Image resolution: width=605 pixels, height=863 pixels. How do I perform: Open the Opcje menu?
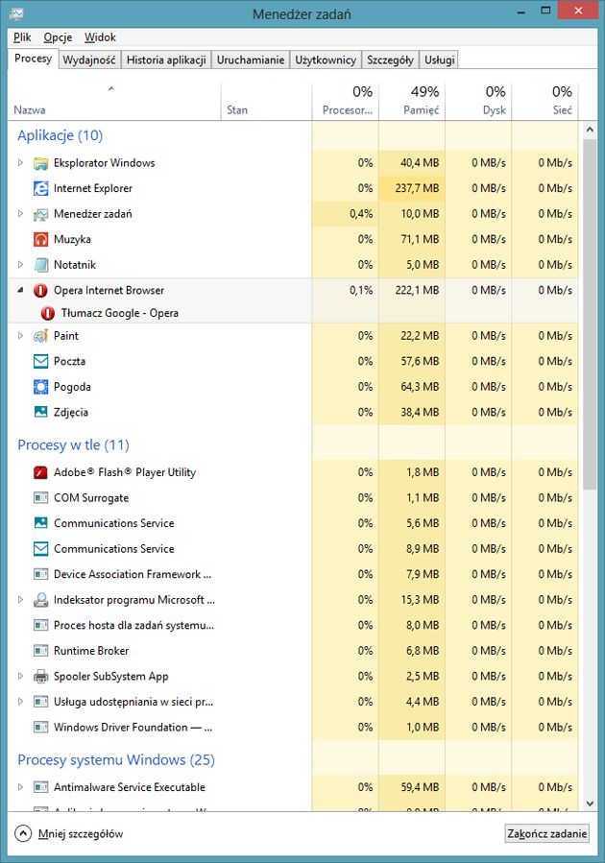[x=58, y=36]
